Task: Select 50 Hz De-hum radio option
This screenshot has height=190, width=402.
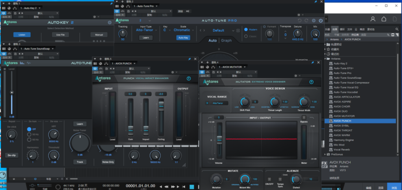Action: point(29,134)
